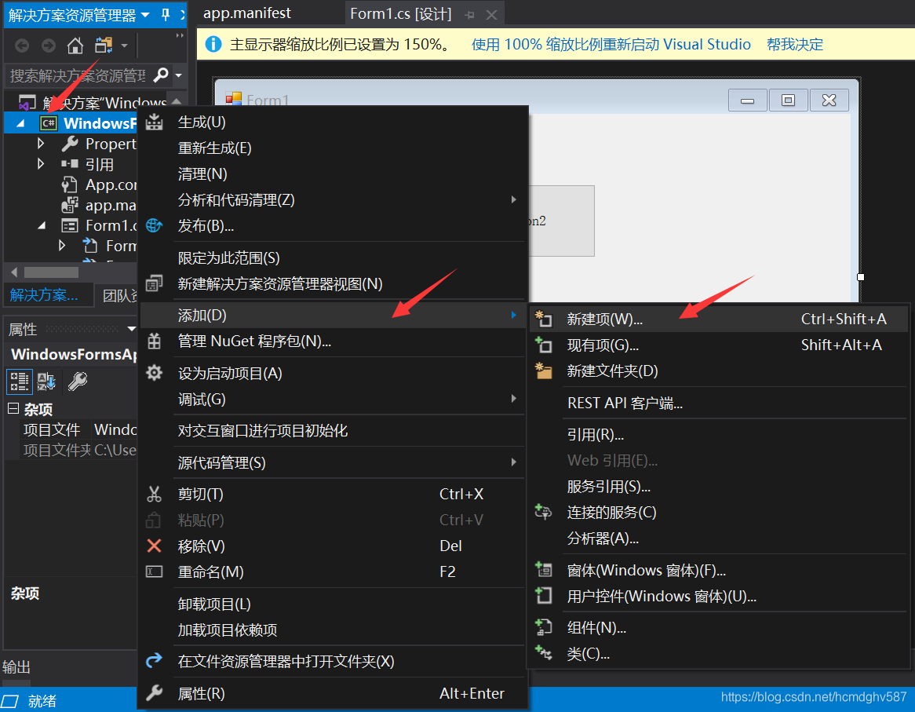Click the Property Pages wrench icon in Properties
915x712 pixels.
(77, 381)
